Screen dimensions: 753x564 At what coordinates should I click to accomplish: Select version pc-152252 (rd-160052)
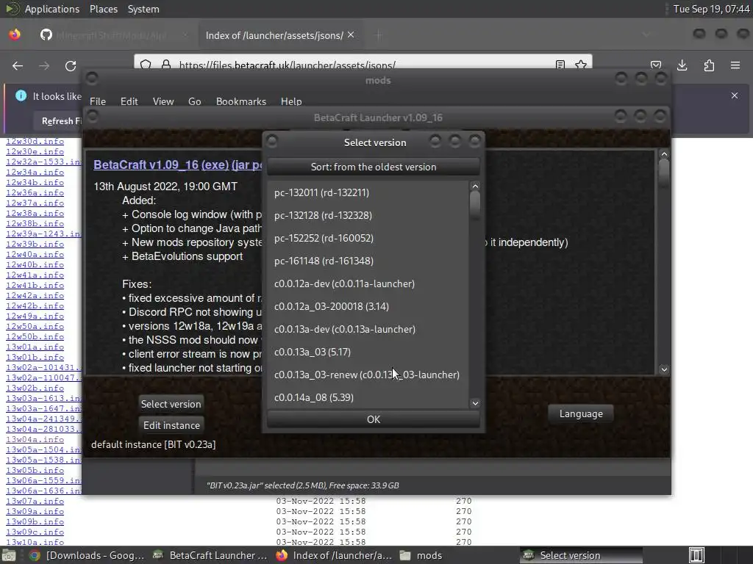click(x=368, y=238)
